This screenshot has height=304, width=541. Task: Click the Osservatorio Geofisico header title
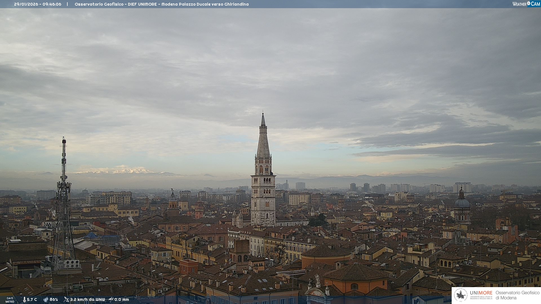tap(99, 4)
